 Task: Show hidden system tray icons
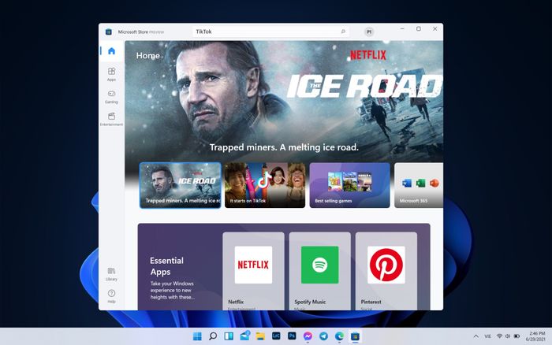[x=476, y=336]
